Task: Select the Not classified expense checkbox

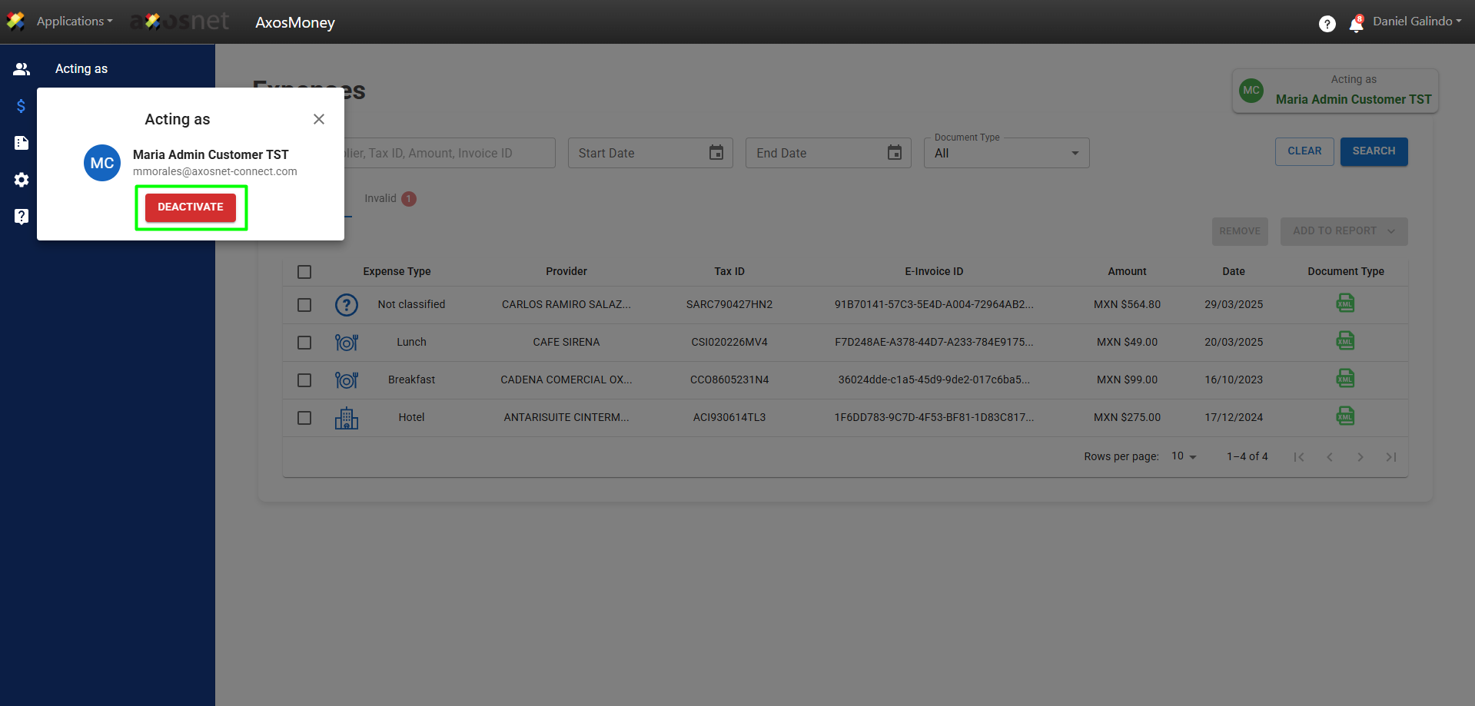Action: pos(304,305)
